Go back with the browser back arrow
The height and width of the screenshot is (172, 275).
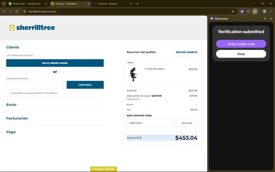click(4, 12)
